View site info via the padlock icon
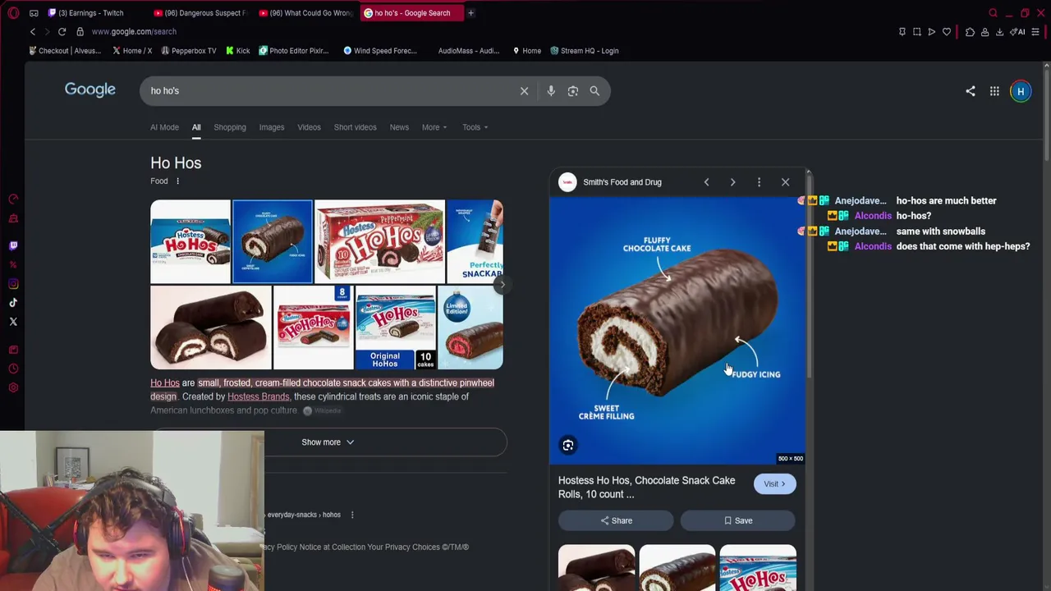This screenshot has height=591, width=1051. coord(80,31)
